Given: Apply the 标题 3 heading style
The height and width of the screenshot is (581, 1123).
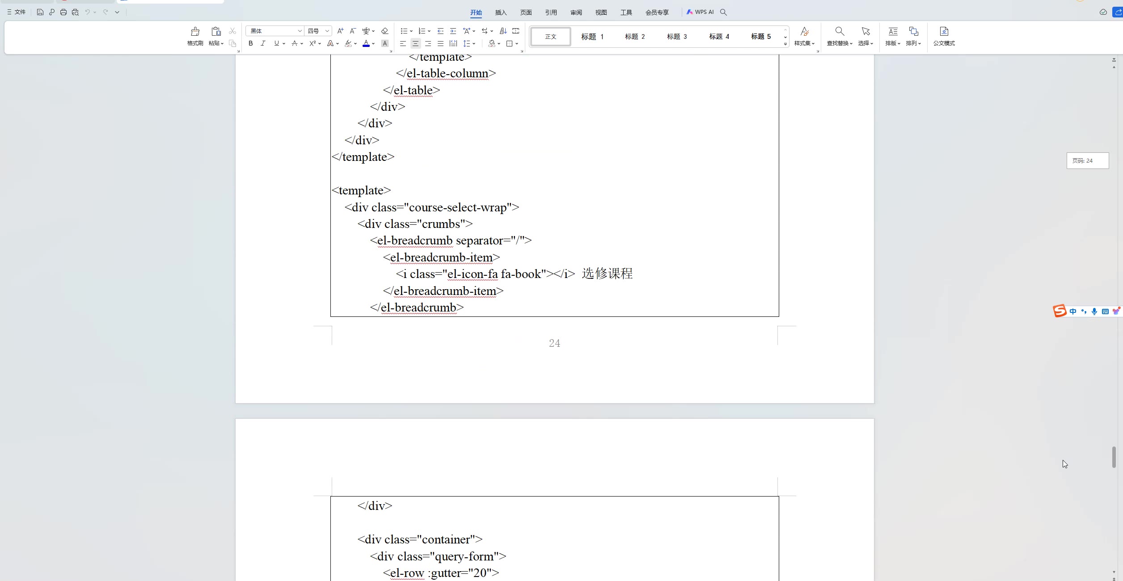Looking at the screenshot, I should 677,37.
